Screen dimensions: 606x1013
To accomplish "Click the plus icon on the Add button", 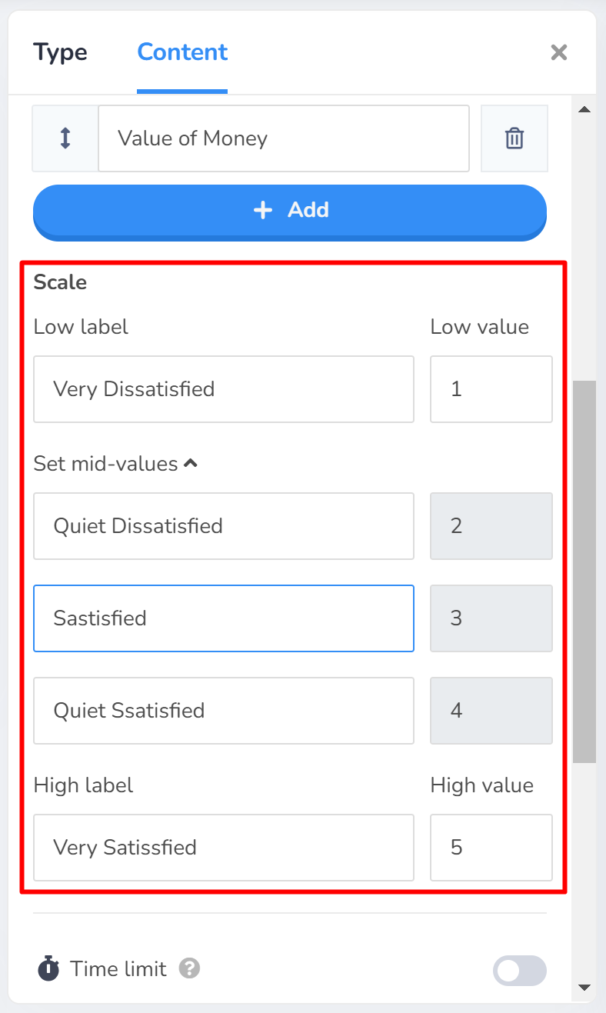I will (263, 210).
